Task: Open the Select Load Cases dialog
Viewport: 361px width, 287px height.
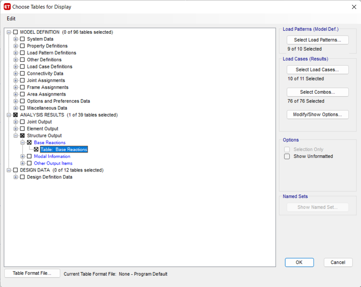Action: tap(318, 69)
